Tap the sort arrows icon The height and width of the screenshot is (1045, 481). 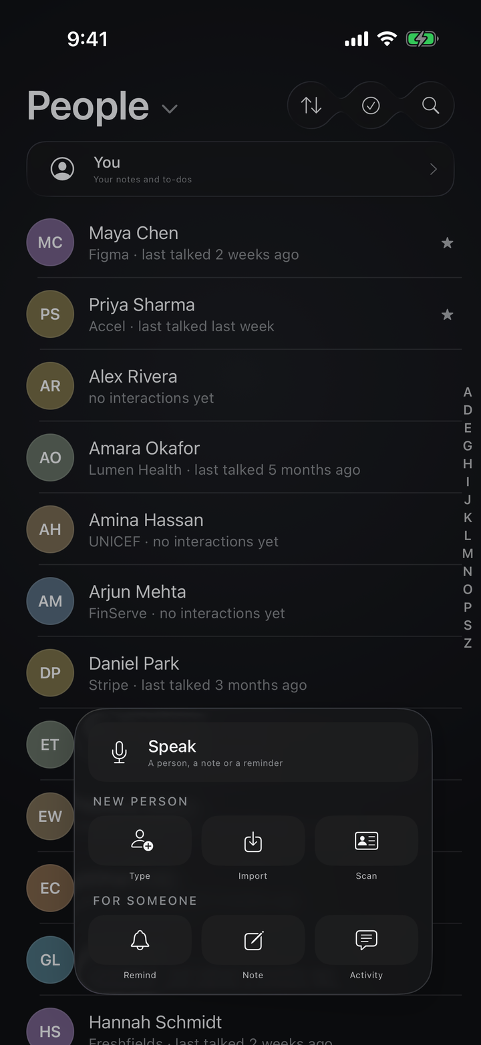(x=311, y=106)
